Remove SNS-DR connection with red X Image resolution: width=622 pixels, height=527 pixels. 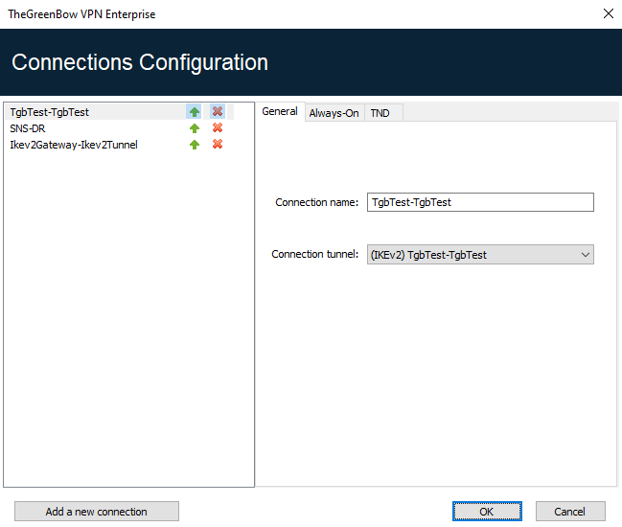point(218,128)
